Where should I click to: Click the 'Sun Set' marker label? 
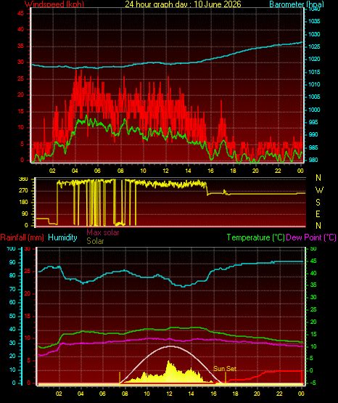click(x=225, y=369)
